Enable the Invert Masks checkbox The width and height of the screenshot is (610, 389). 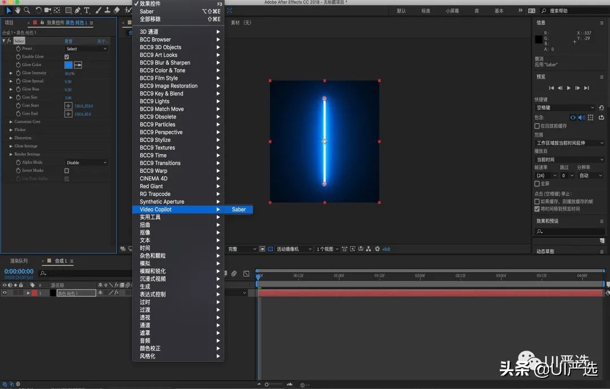click(x=67, y=171)
